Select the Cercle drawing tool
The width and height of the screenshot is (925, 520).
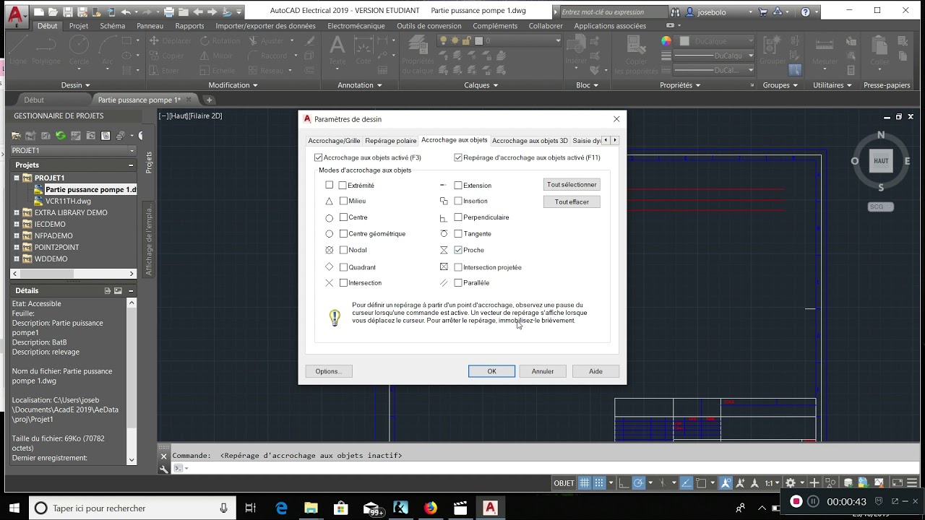pos(79,49)
